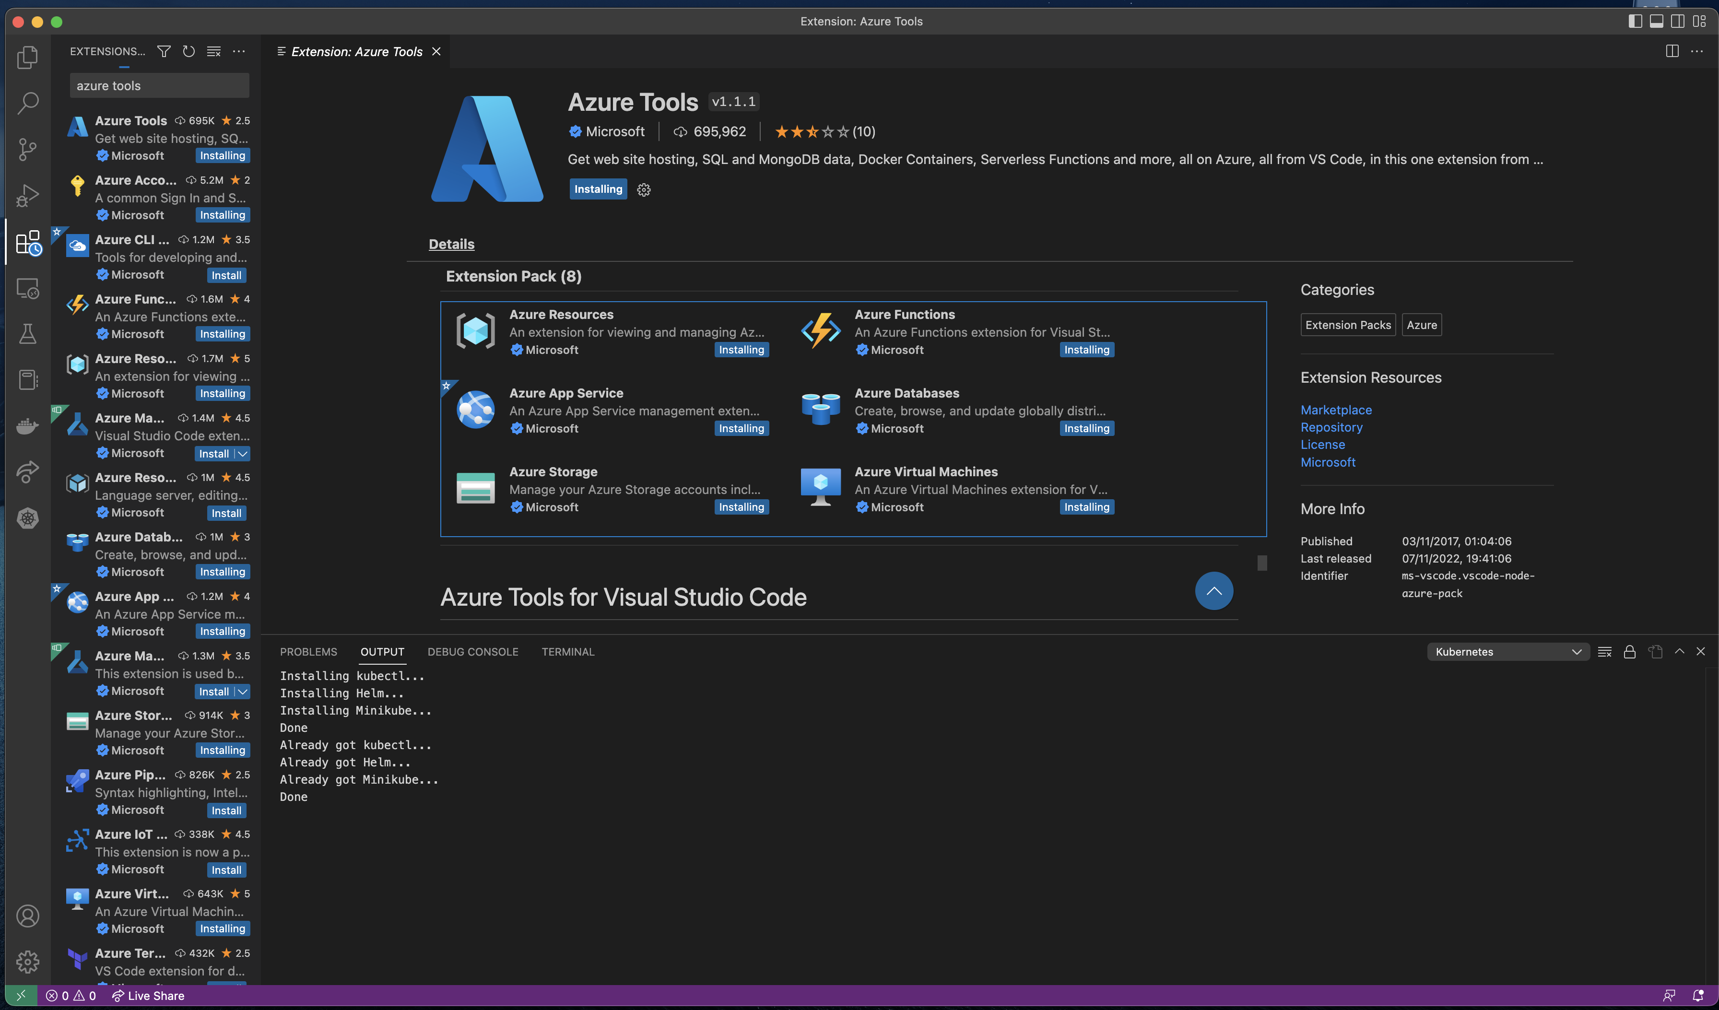
Task: Open editor more actions ellipsis
Action: (x=1696, y=51)
